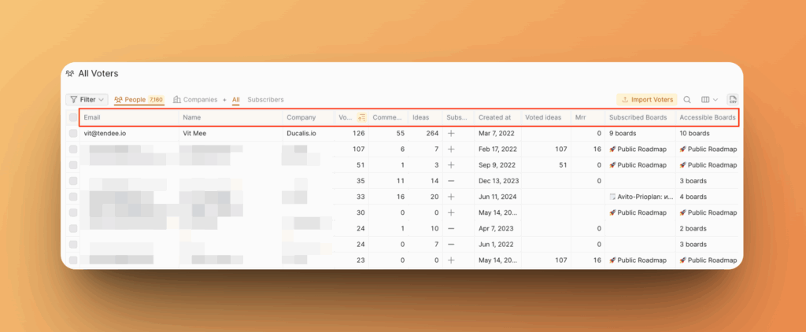Click the 2 boards cell
The image size is (806, 332).
693,229
